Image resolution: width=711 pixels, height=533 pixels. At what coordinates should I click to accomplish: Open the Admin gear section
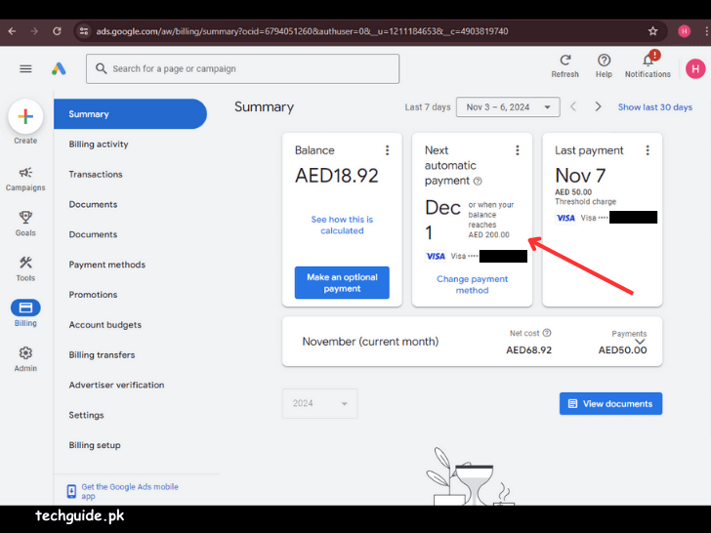25,359
